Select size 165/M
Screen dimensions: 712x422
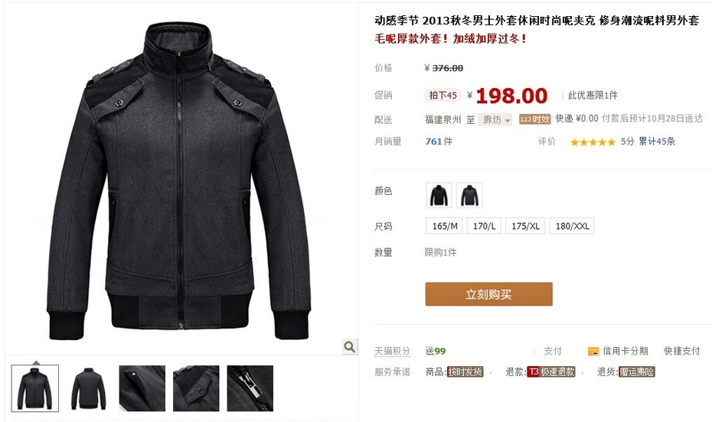tap(445, 226)
